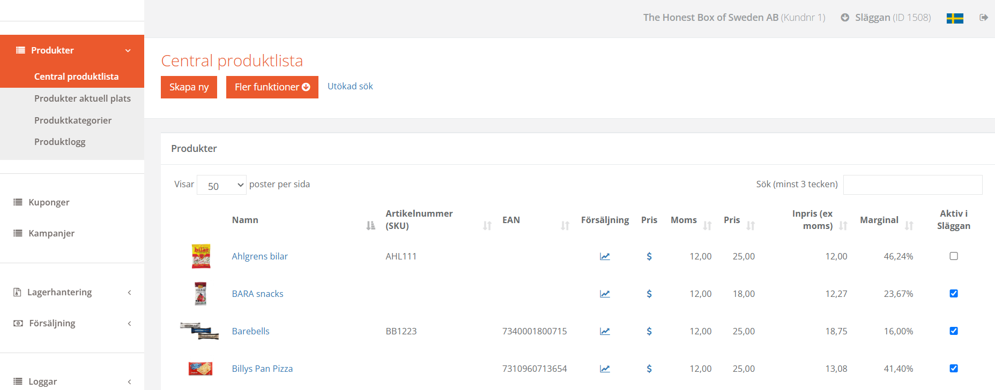Click the product search input field
Screen dimensions: 995x390
coord(912,185)
